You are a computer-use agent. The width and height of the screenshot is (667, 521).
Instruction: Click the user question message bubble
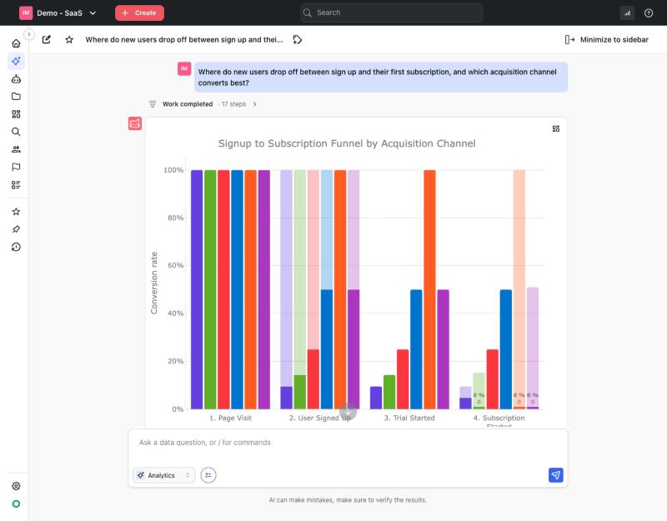381,77
